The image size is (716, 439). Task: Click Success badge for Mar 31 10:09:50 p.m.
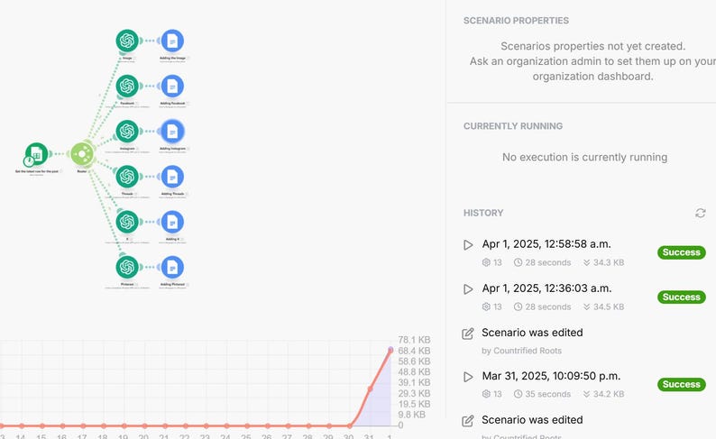[x=682, y=384]
